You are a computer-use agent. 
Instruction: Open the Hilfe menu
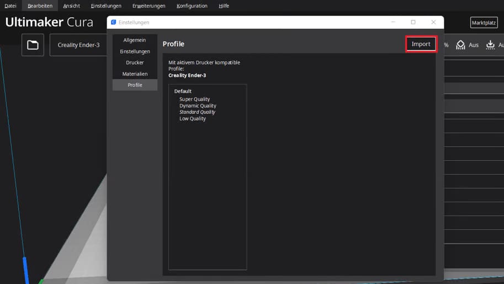click(224, 6)
